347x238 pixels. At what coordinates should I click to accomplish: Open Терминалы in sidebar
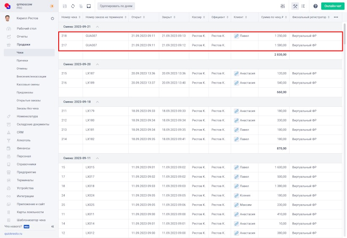point(25,180)
